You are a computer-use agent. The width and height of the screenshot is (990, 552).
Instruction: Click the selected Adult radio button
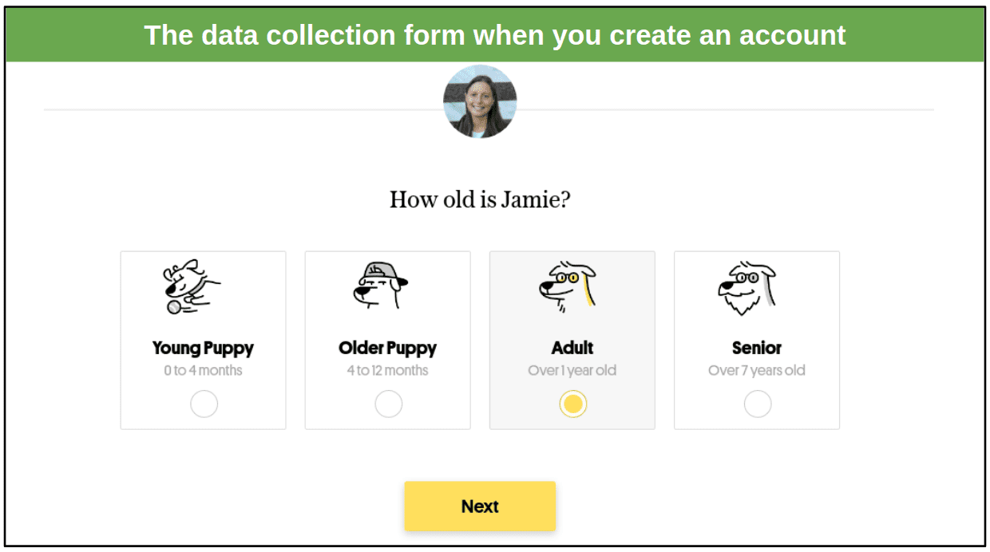[572, 404]
